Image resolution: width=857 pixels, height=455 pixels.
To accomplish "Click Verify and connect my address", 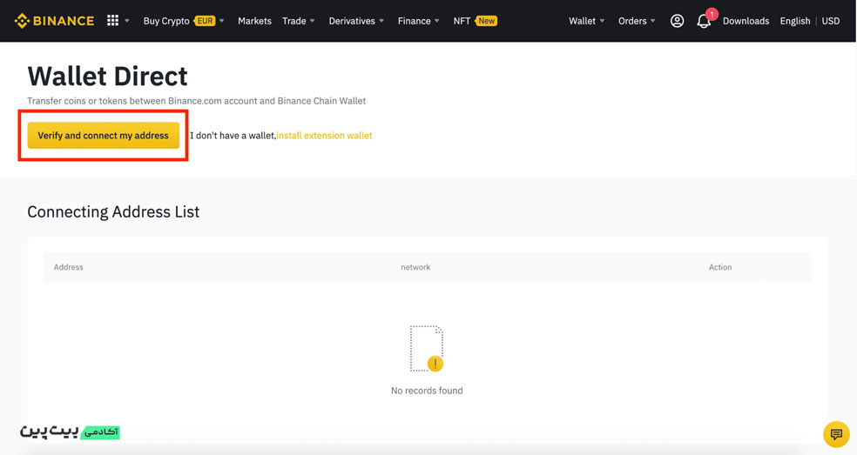I will pos(104,136).
